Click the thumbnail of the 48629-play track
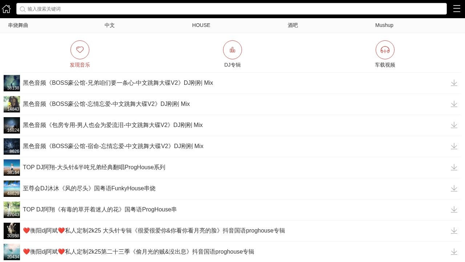Screen dimensions: 465x262 click(x=12, y=188)
